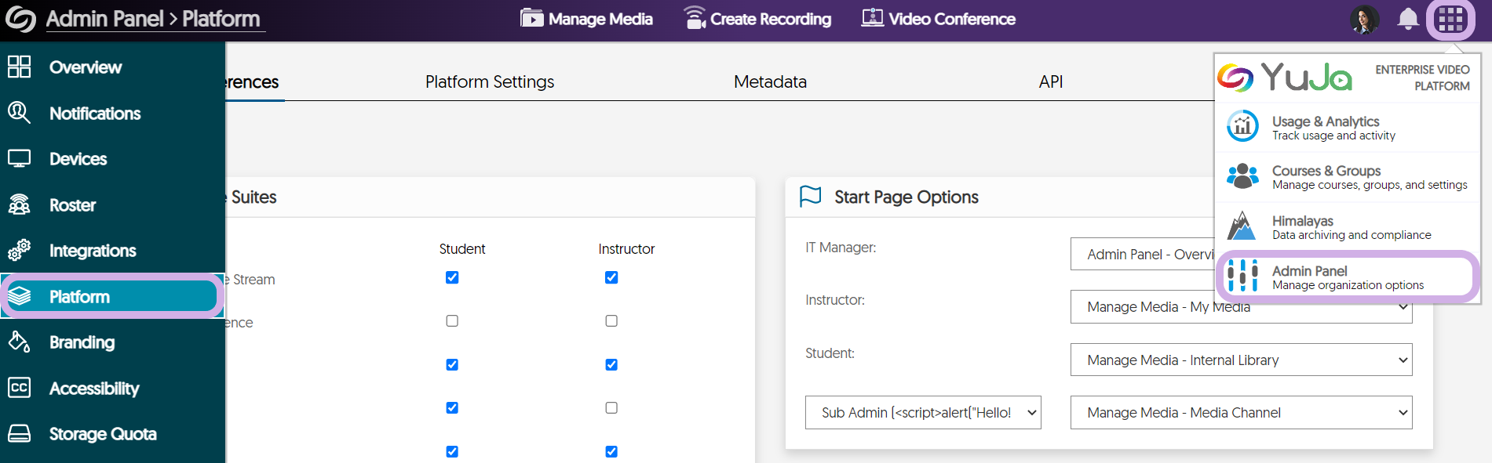Expand the Student start page dropdown
This screenshot has width=1492, height=463.
(1241, 360)
